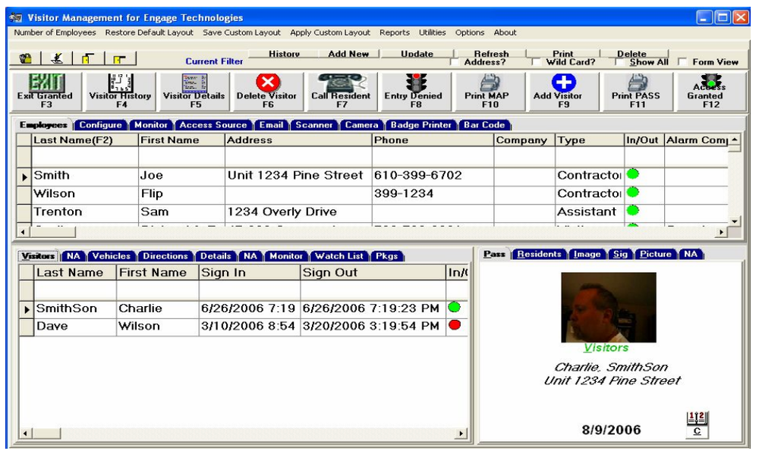The width and height of the screenshot is (759, 454).
Task: Switch to the Residents tab
Action: point(539,254)
